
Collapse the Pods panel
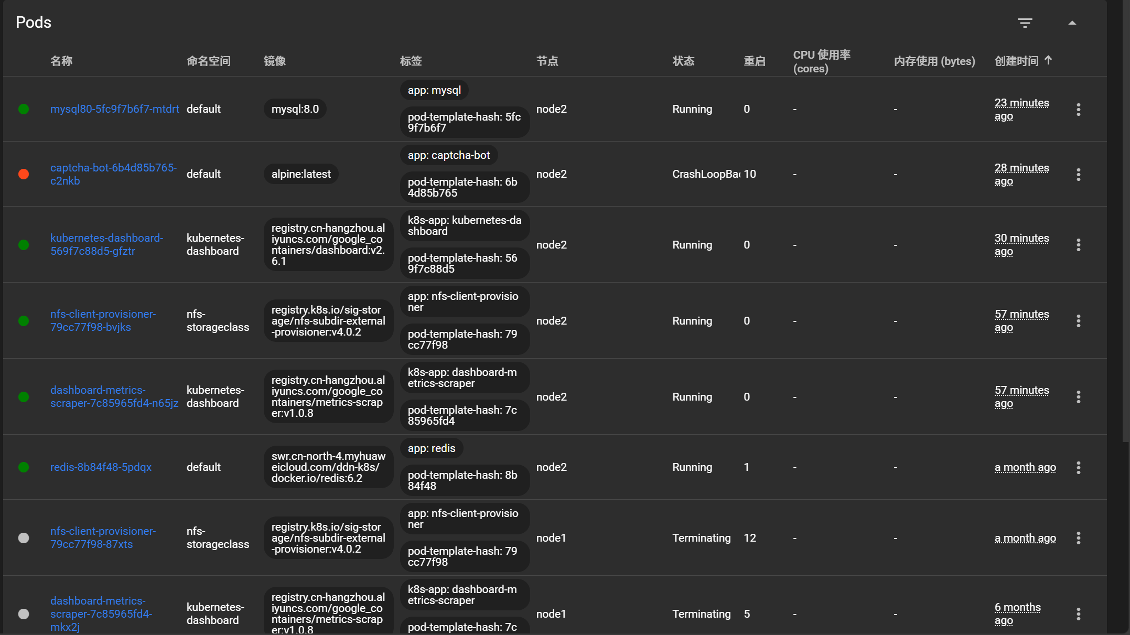[x=1072, y=23]
